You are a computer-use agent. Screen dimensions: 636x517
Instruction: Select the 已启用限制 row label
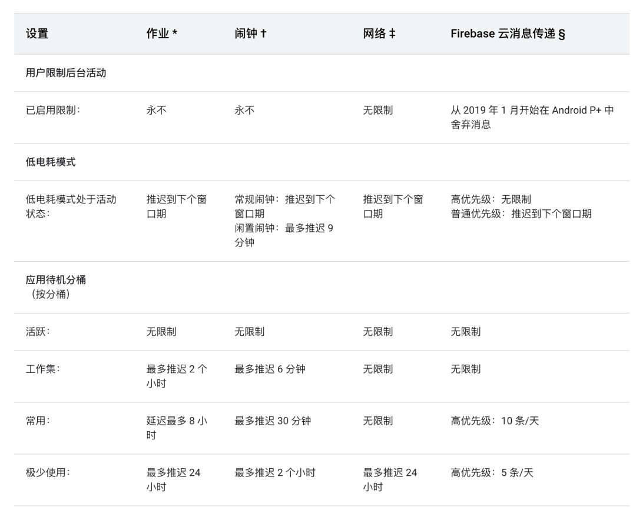[53, 110]
